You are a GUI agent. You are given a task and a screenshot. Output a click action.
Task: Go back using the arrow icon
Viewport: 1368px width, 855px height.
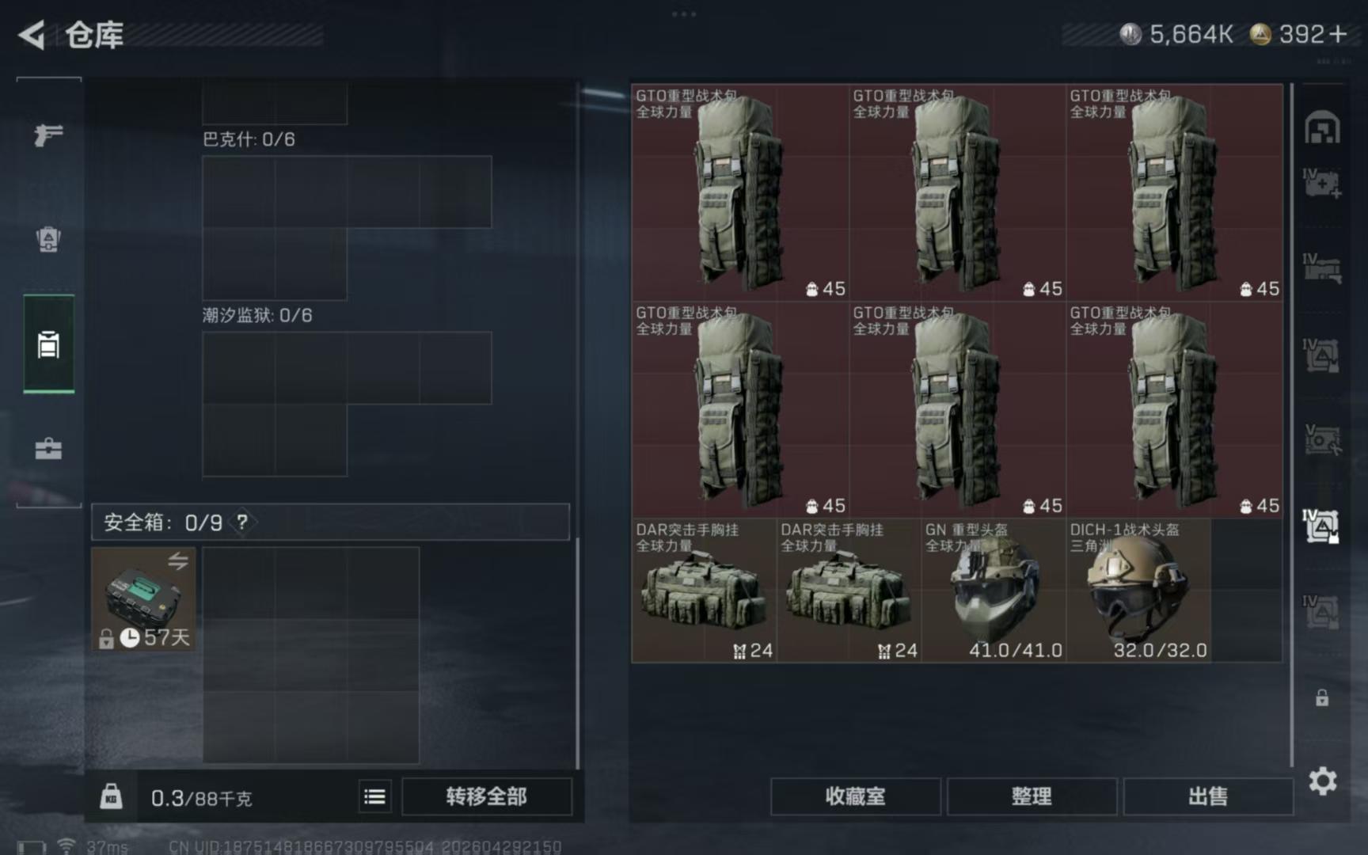click(x=32, y=35)
